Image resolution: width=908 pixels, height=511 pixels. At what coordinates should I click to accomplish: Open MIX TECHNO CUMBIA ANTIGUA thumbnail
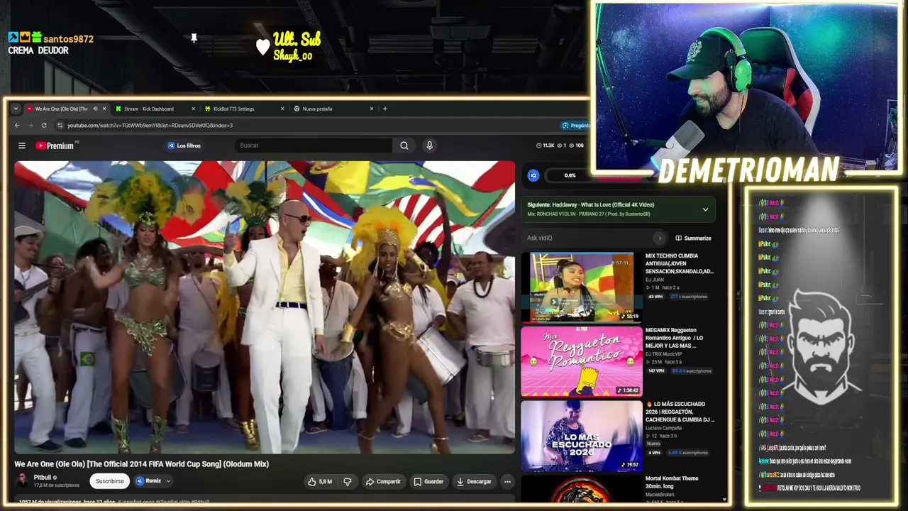point(582,287)
